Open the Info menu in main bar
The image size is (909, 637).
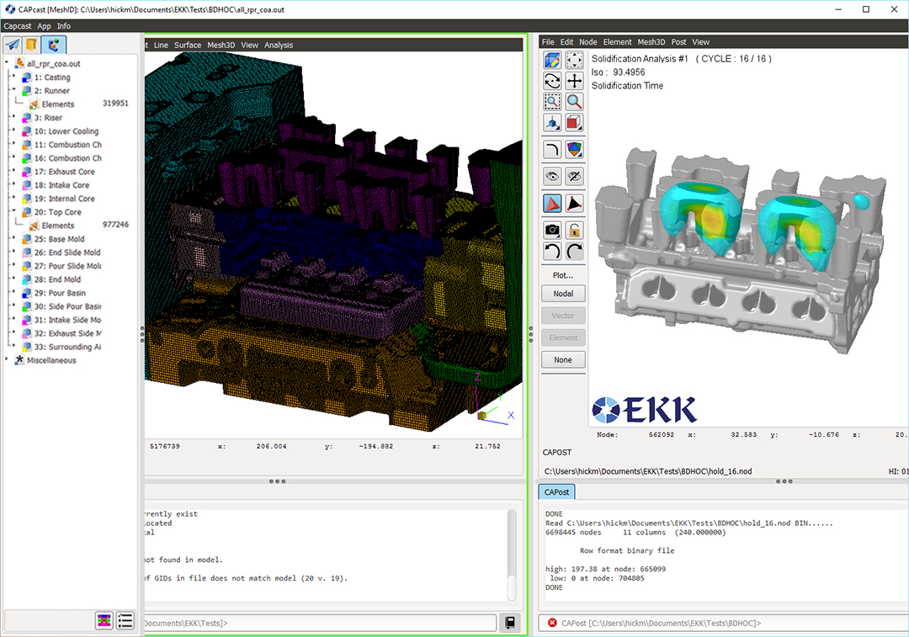click(x=64, y=26)
